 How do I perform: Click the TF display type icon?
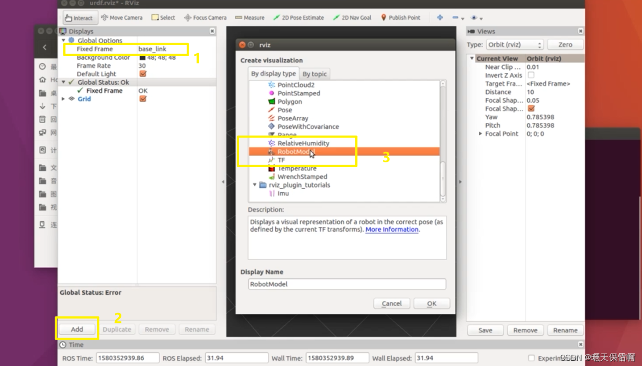[272, 160]
